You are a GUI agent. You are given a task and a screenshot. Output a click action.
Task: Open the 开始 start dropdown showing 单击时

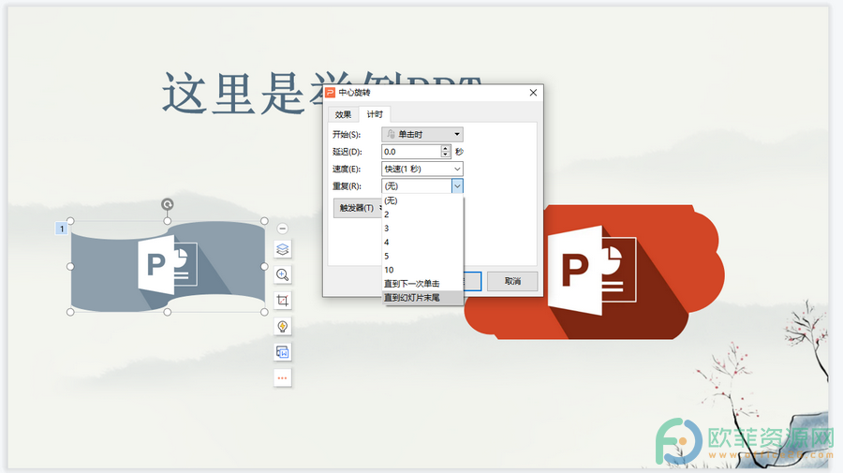point(422,134)
